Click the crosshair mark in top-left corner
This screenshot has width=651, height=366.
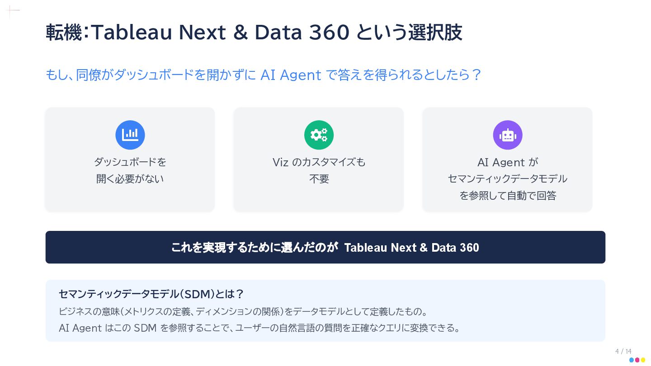coord(12,11)
